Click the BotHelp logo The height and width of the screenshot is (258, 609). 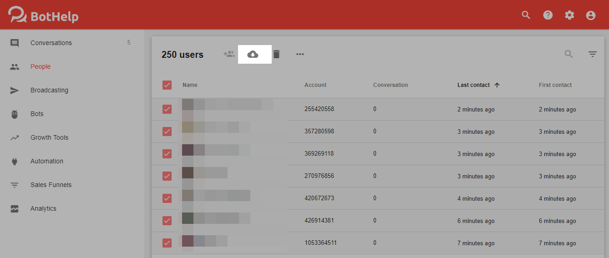(44, 15)
